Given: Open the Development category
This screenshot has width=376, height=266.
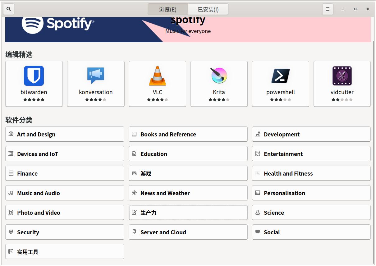Looking at the screenshot, I should click(x=311, y=134).
